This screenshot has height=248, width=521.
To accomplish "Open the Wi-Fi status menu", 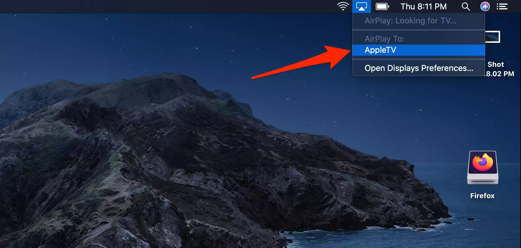I will coord(343,6).
